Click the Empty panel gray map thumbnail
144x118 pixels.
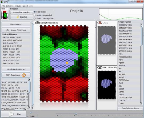click(106, 40)
